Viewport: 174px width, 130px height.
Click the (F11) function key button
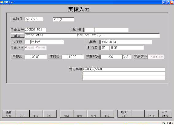coord(151,114)
